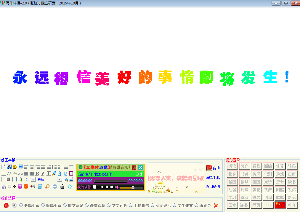Apply italic formatting to text
The height and width of the screenshot is (212, 300).
[x=43, y=173]
